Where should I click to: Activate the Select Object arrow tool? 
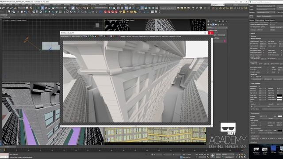pos(27,8)
